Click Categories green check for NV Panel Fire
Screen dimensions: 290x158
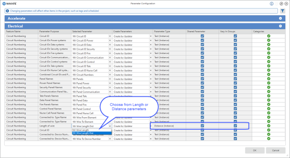268,105
